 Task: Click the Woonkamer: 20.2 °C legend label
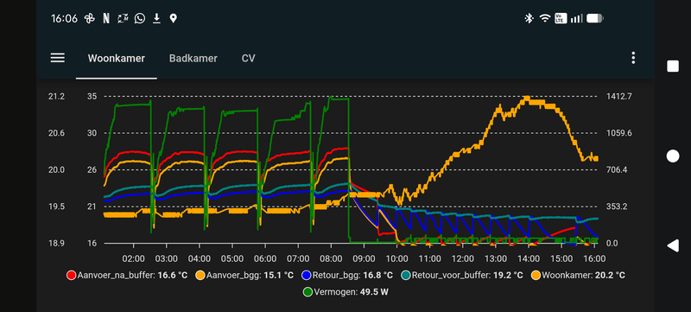click(x=583, y=276)
